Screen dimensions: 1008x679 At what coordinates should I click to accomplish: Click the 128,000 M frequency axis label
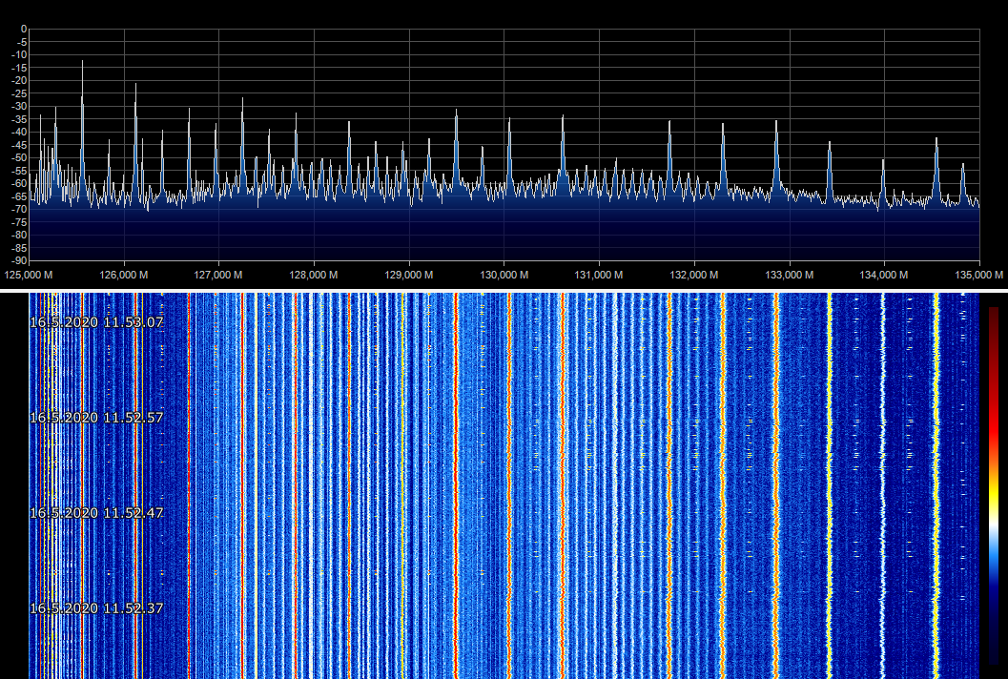pos(314,275)
